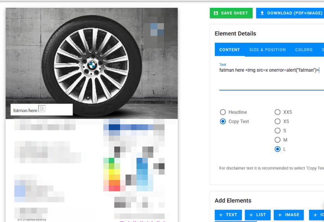The width and height of the screenshot is (324, 222).
Task: Open the SIZE & POSITION tab
Action: 267,50
